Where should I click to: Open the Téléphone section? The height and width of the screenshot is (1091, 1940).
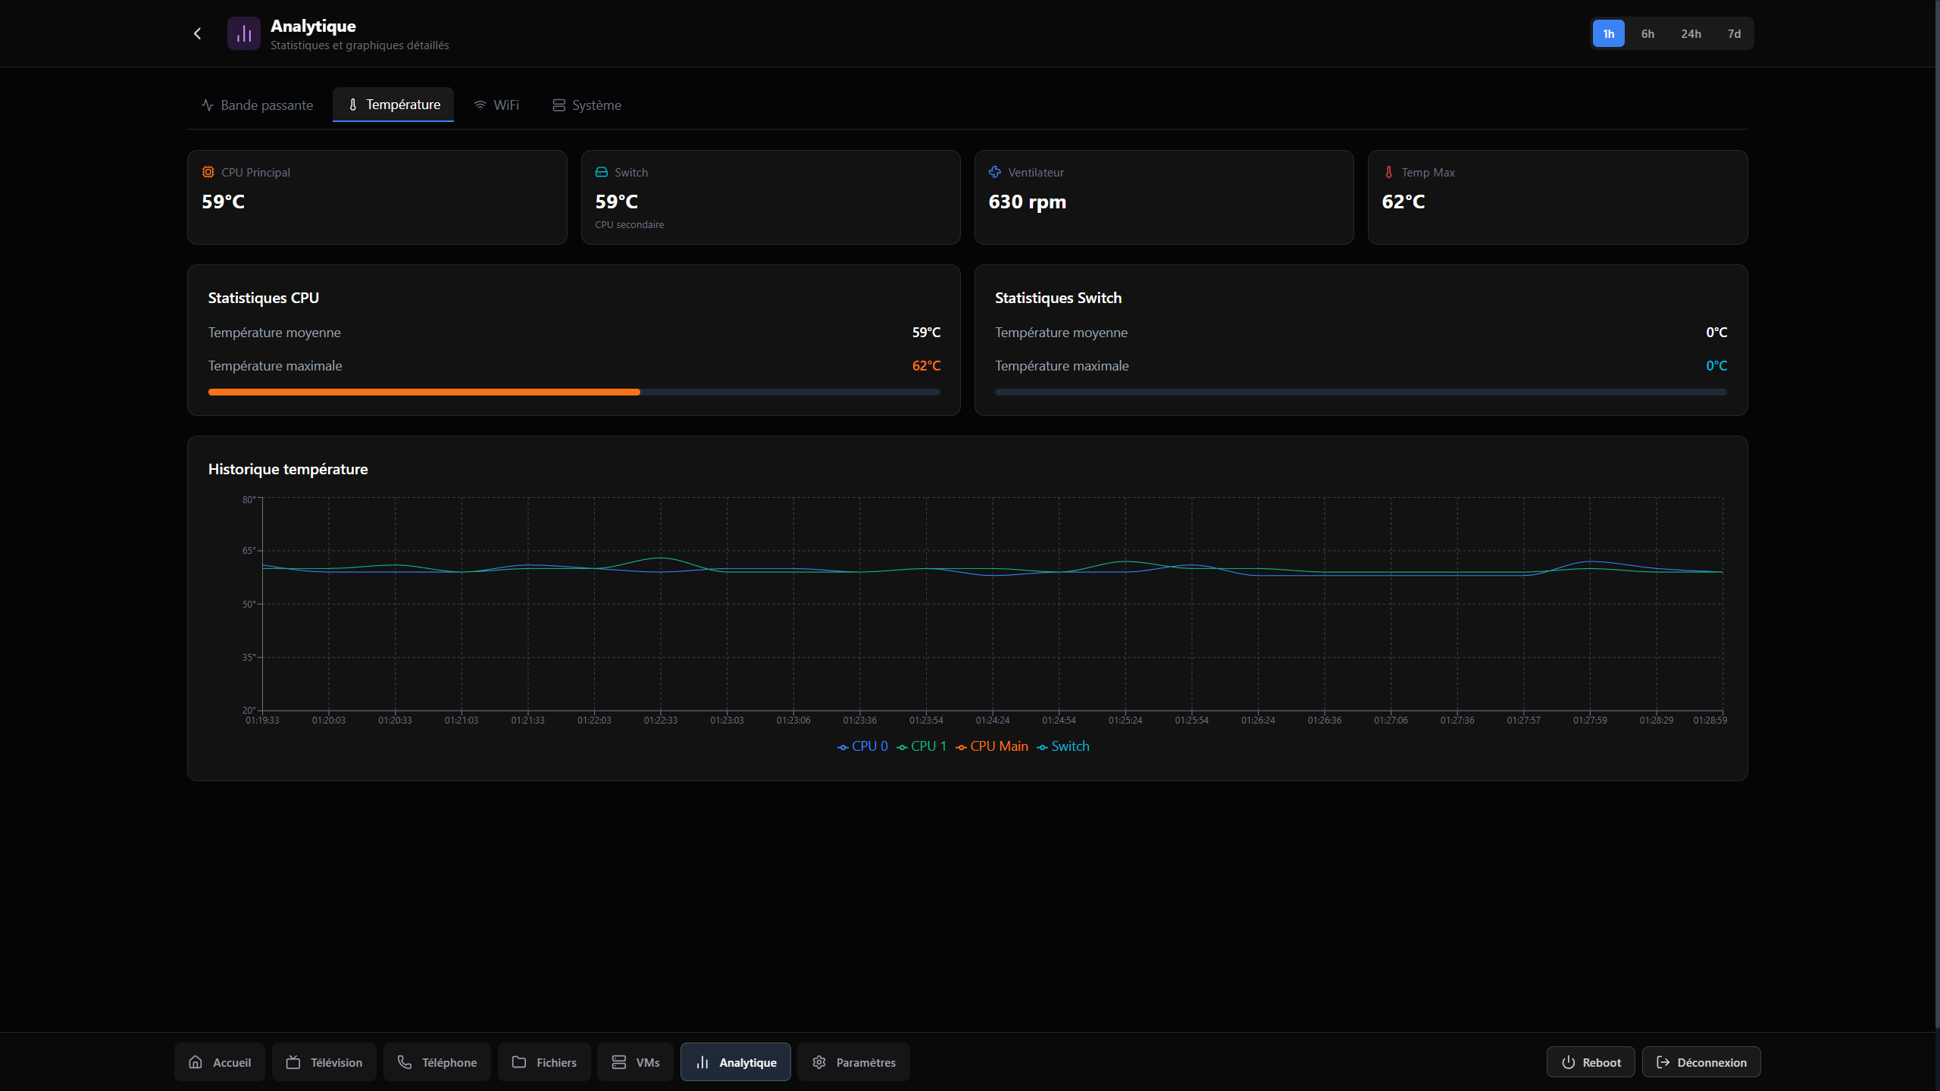coord(437,1062)
